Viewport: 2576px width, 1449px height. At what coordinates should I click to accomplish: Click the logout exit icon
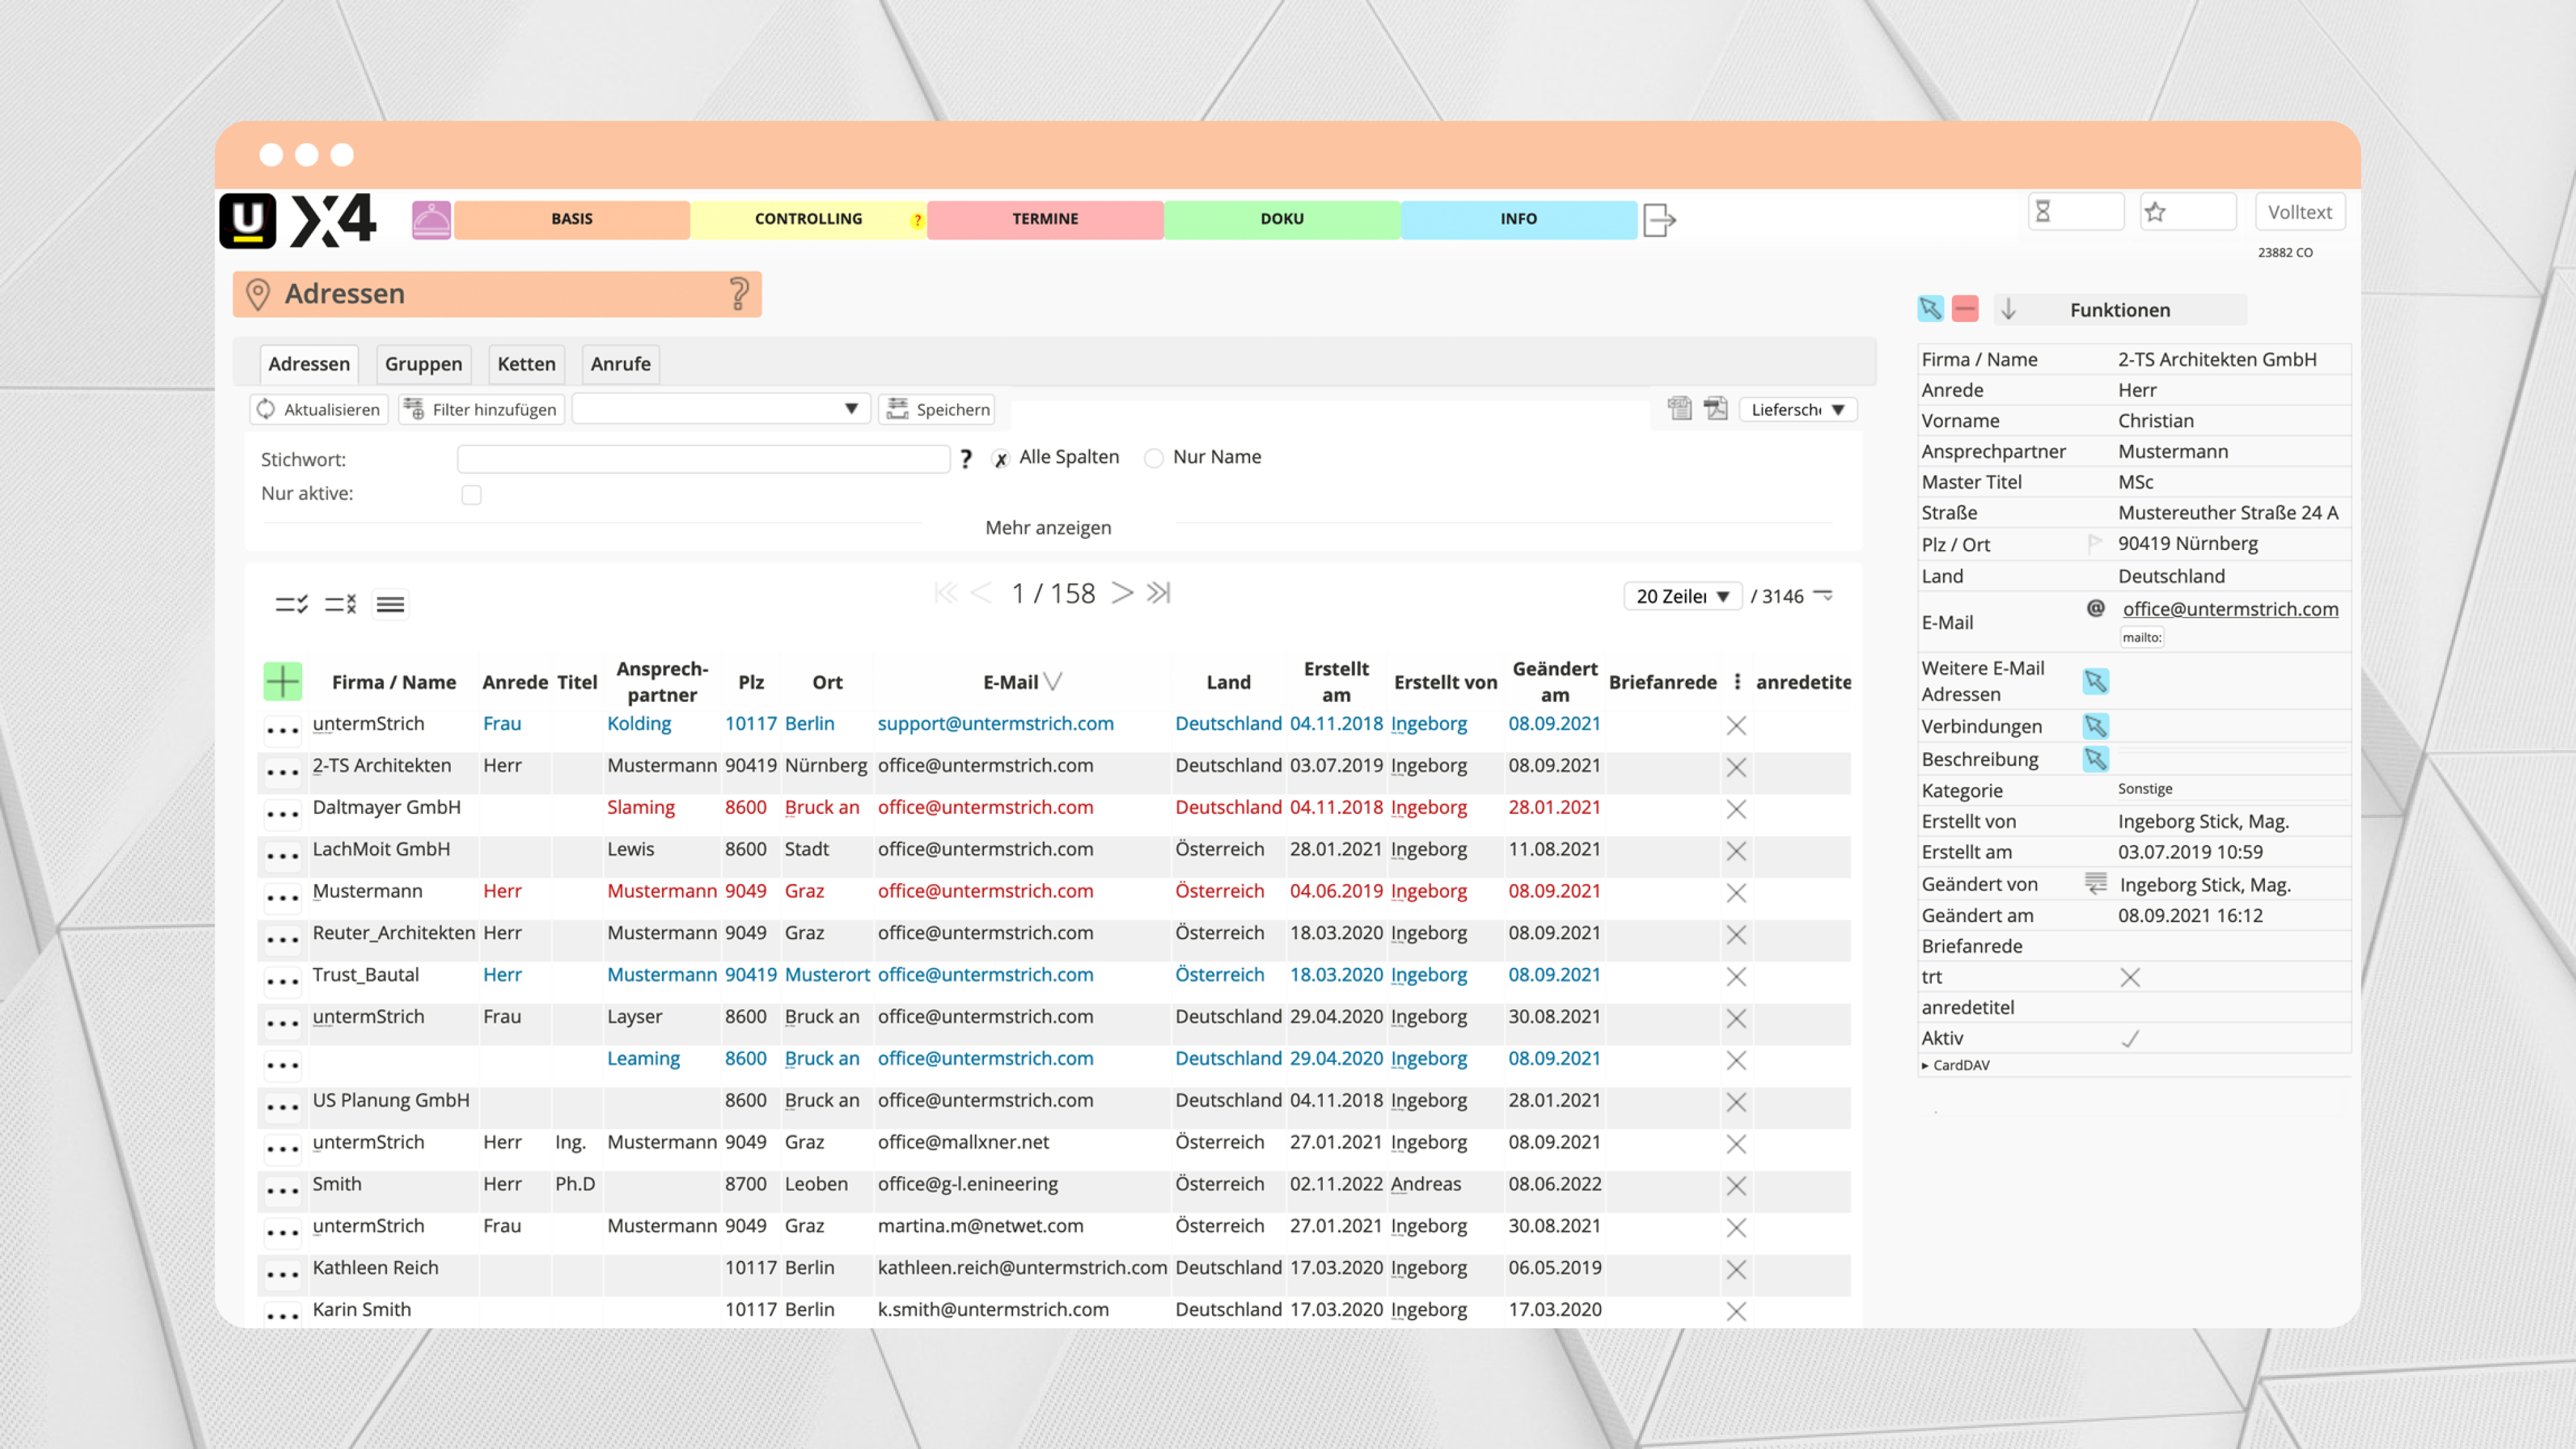[1658, 219]
